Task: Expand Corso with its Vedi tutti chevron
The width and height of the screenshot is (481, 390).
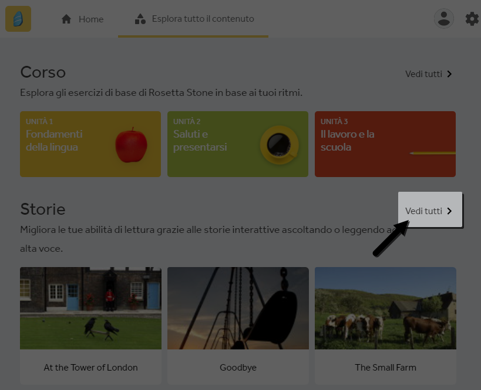Action: (x=449, y=74)
